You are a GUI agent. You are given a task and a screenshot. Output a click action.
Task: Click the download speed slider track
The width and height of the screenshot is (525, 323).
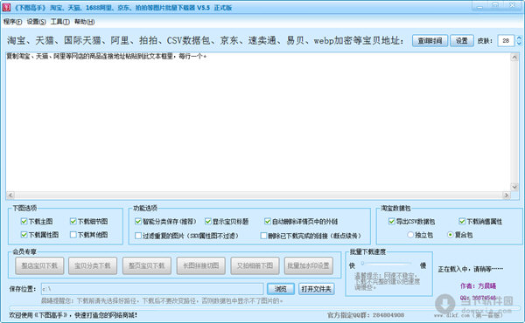click(x=387, y=264)
